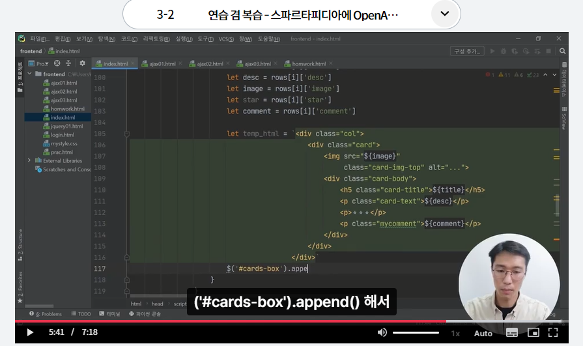Click the Debug bug icon

point(504,51)
